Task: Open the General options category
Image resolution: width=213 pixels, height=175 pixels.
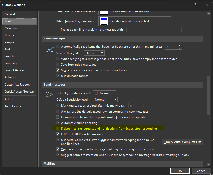Action: pos(19,14)
